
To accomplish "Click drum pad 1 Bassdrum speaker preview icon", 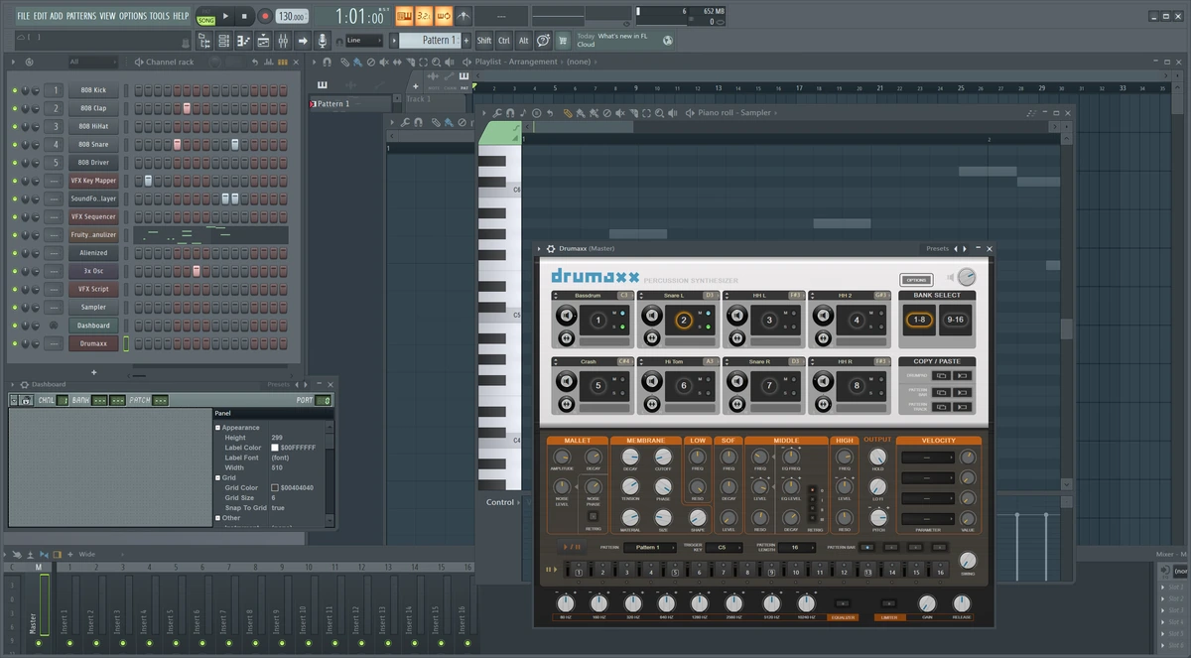I will click(x=566, y=316).
